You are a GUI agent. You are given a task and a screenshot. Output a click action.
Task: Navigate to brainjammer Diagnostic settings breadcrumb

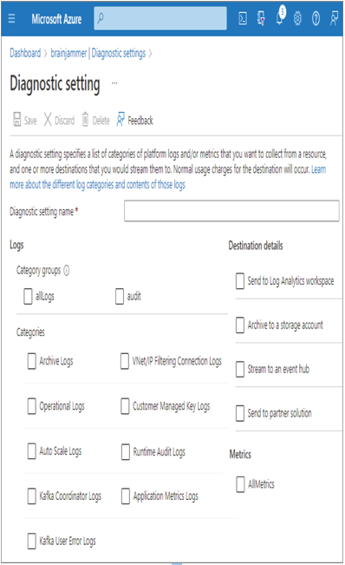click(x=98, y=53)
